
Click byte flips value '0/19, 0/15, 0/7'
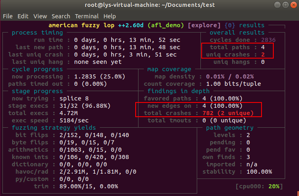pos(87,143)
